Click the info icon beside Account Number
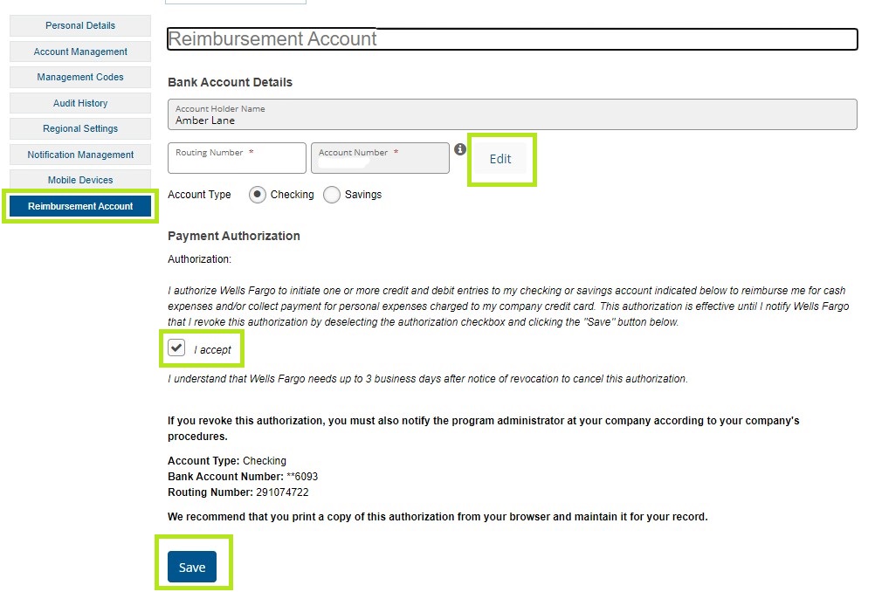875x592 pixels. tap(460, 150)
